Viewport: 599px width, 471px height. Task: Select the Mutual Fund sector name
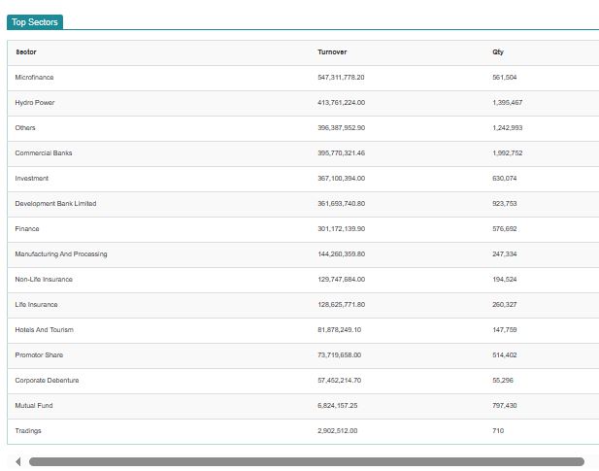[x=34, y=405]
